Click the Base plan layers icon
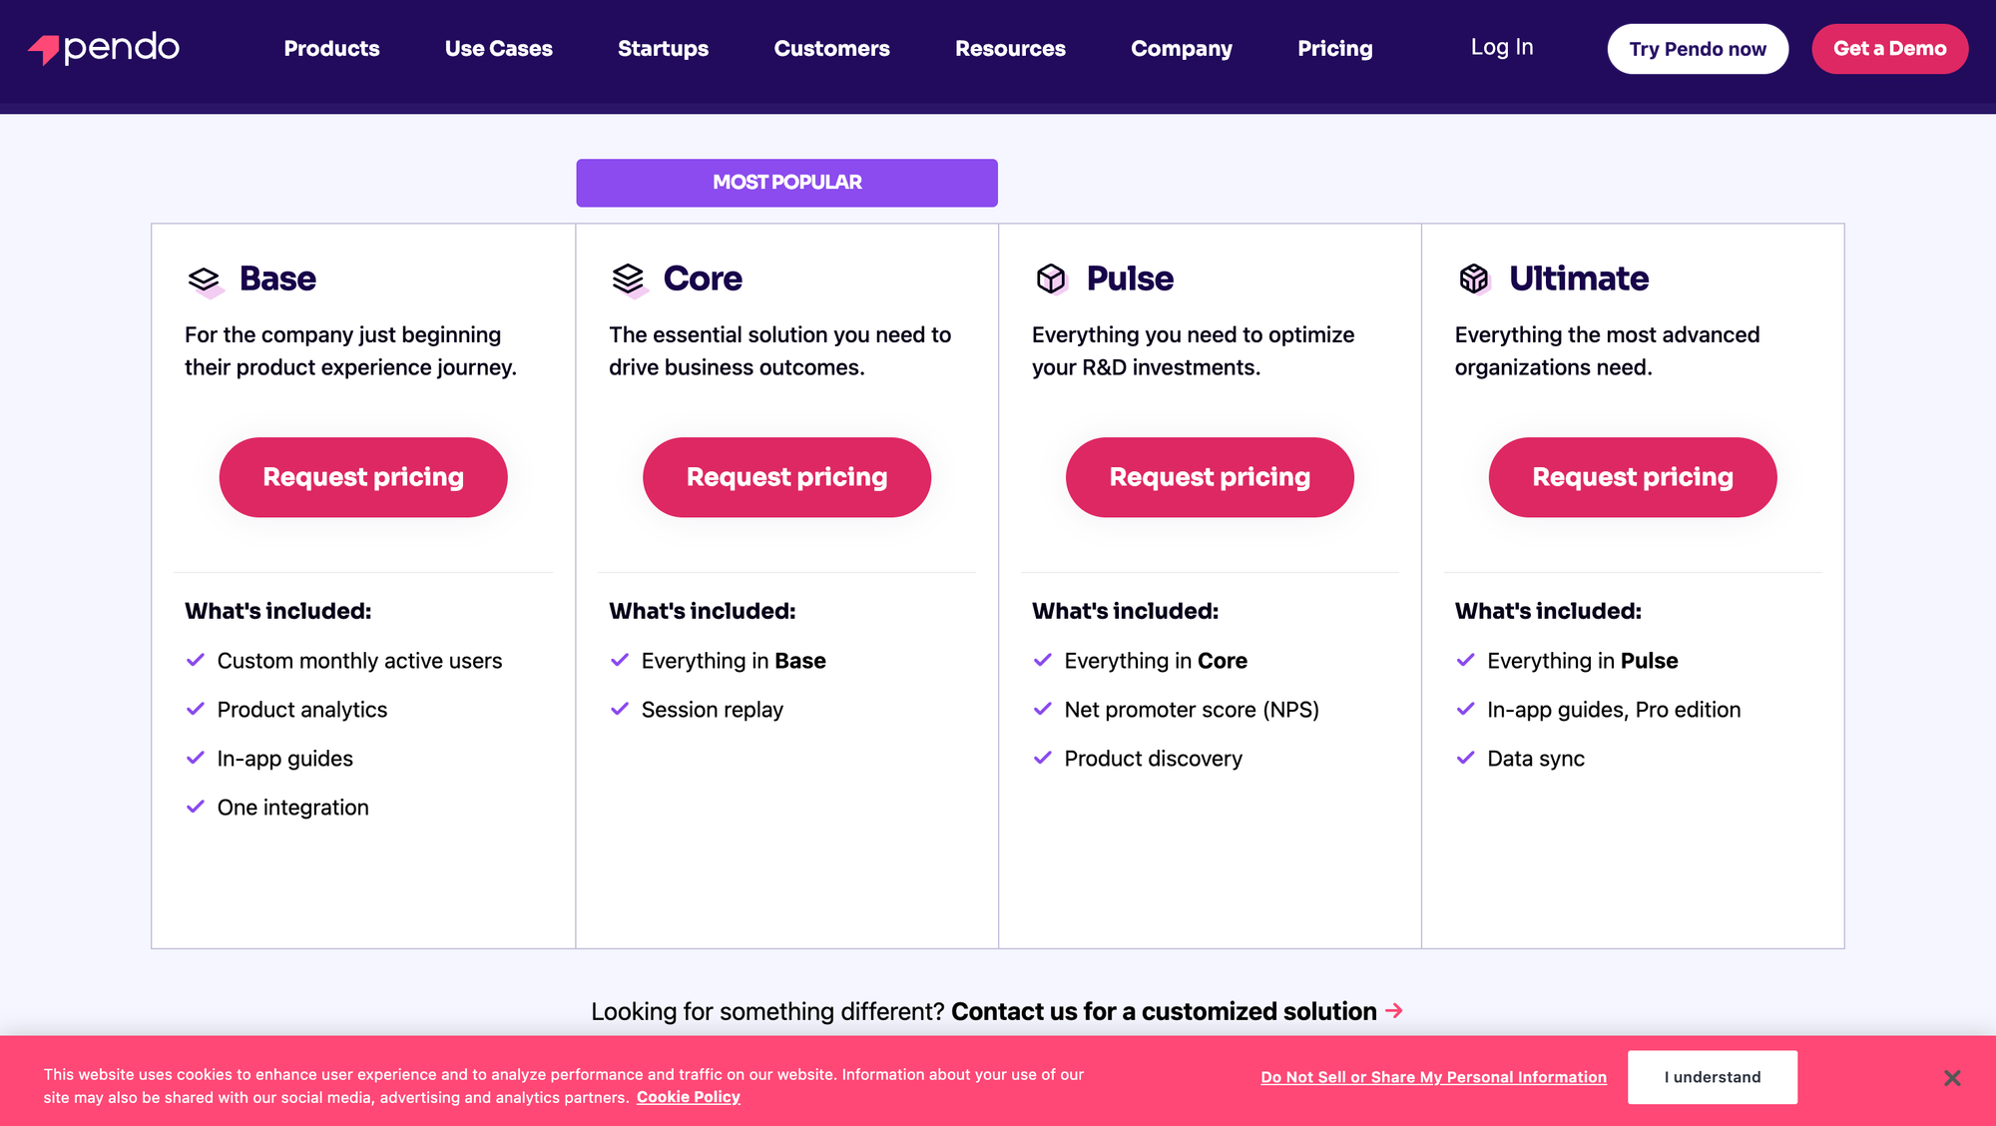The width and height of the screenshot is (1996, 1126). [x=205, y=281]
